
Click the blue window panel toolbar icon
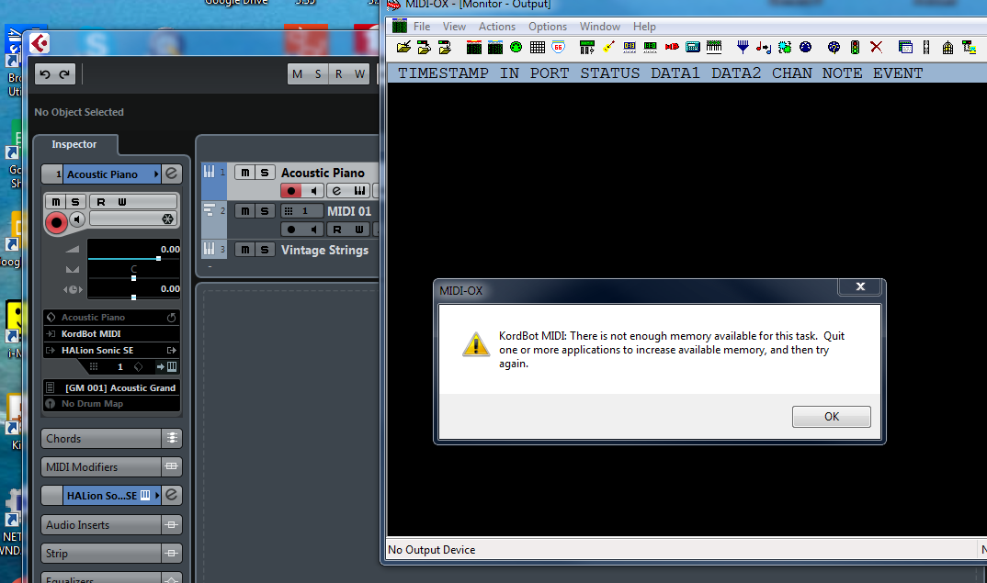[x=905, y=47]
